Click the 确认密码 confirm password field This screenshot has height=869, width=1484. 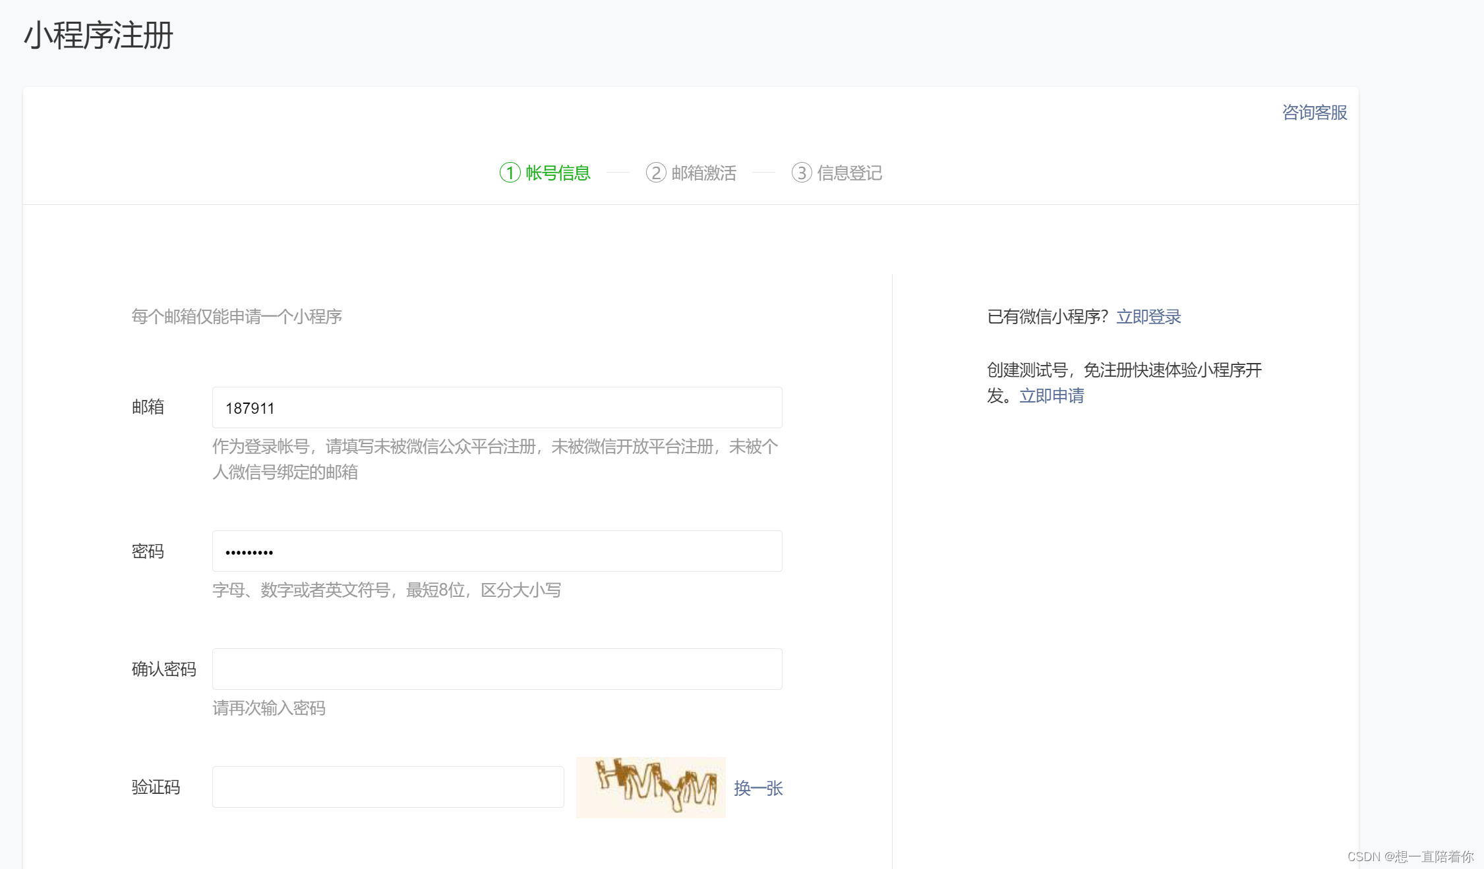coord(497,669)
